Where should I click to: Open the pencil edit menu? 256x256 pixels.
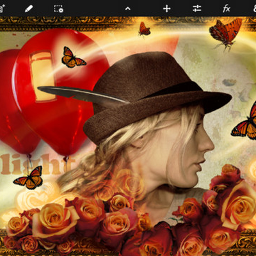[29, 9]
